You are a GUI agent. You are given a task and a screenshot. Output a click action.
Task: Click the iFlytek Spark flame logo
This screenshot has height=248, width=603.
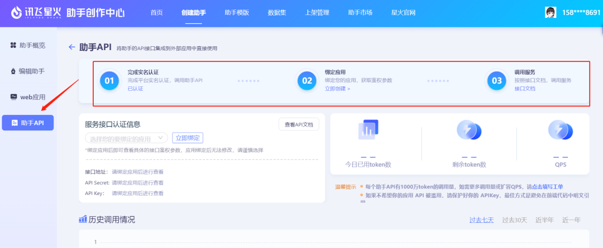coord(17,13)
